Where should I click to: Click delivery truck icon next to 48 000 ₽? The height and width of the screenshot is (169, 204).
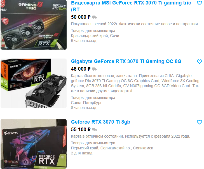click(95, 69)
